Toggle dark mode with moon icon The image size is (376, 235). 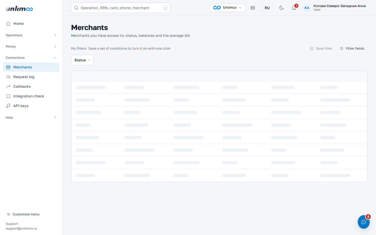pos(281,8)
